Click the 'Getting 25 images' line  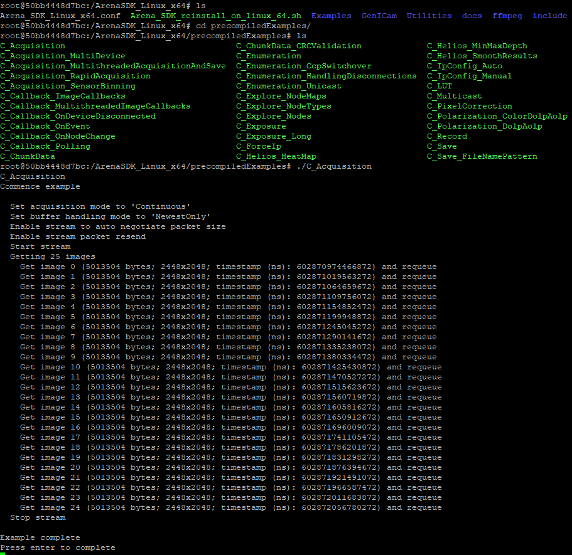(53, 256)
